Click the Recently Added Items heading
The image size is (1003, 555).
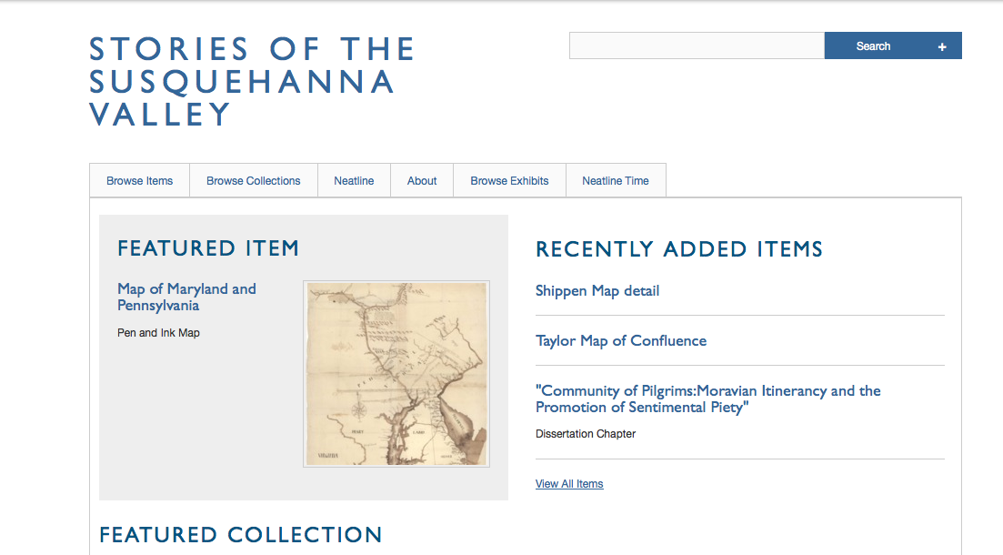tap(679, 249)
